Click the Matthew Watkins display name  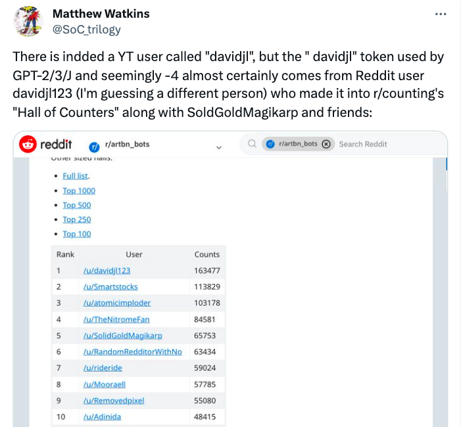coord(101,14)
